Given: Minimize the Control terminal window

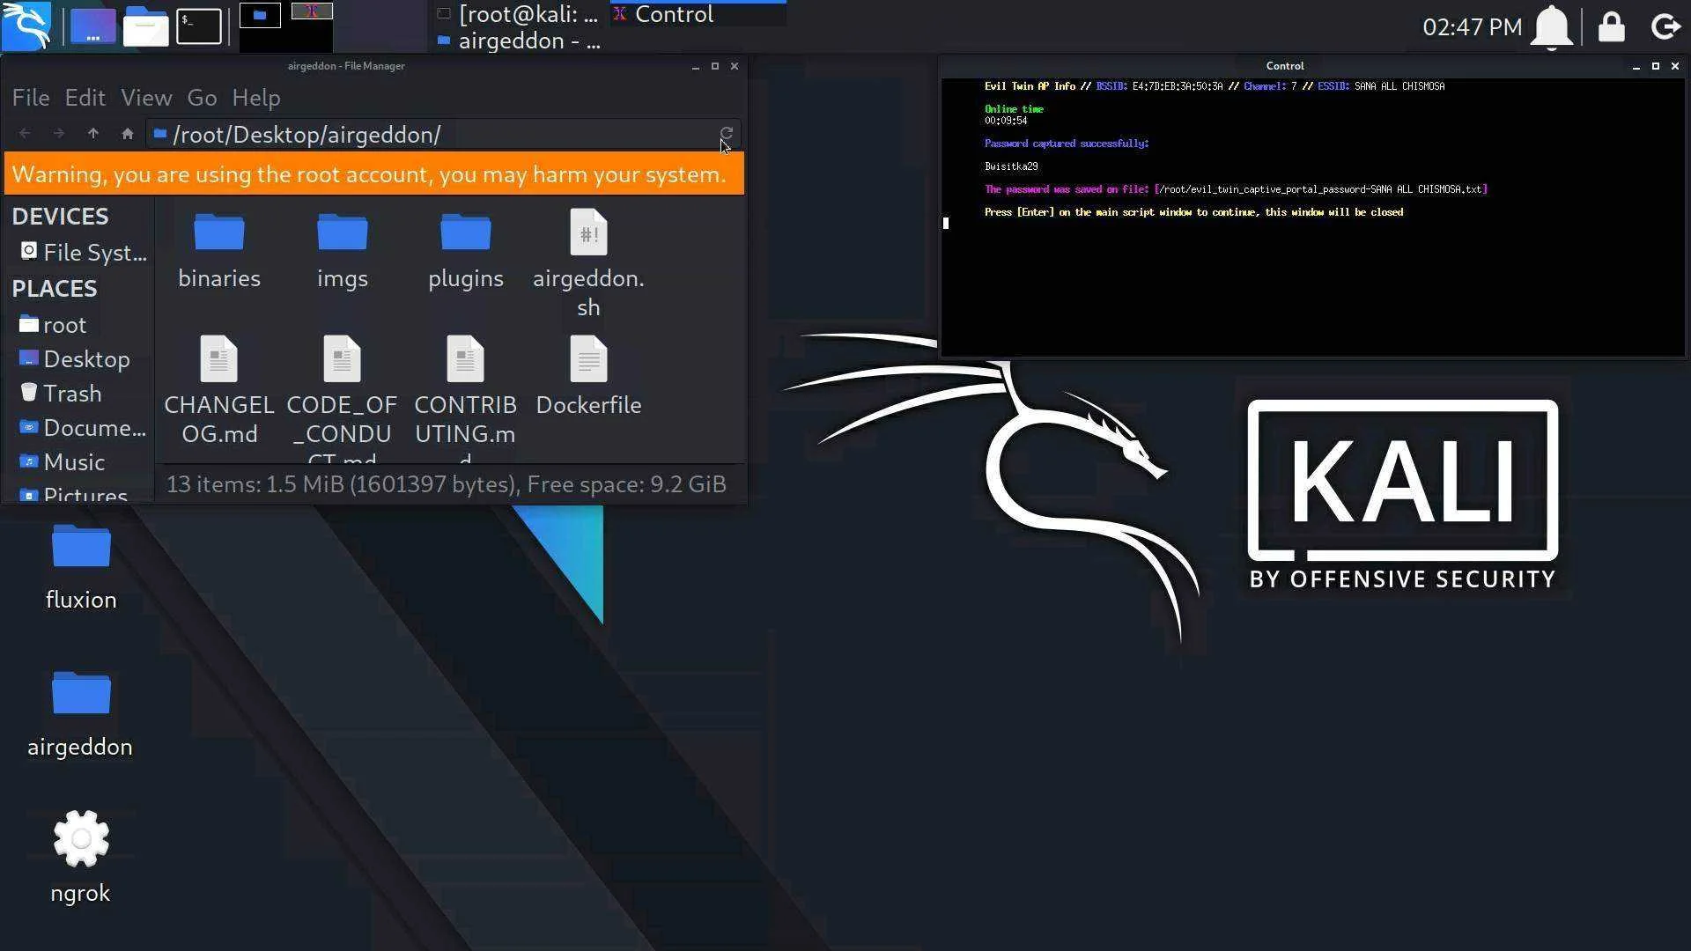Looking at the screenshot, I should (1636, 66).
